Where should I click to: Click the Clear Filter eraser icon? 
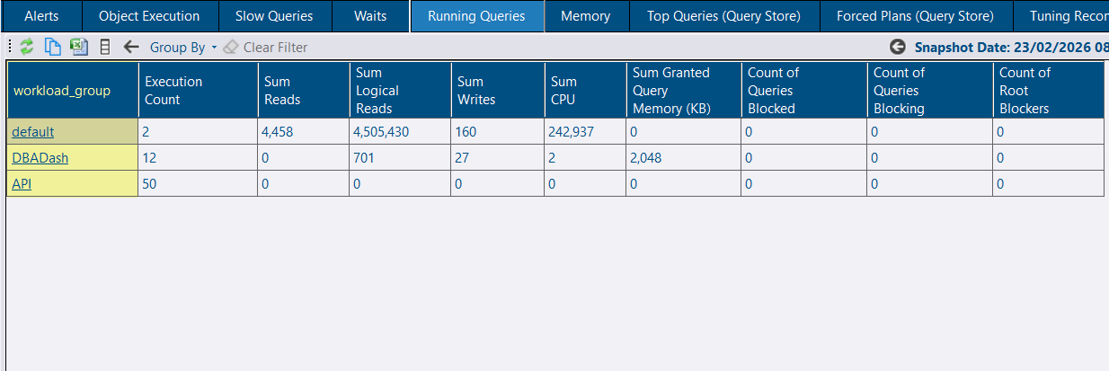(231, 47)
